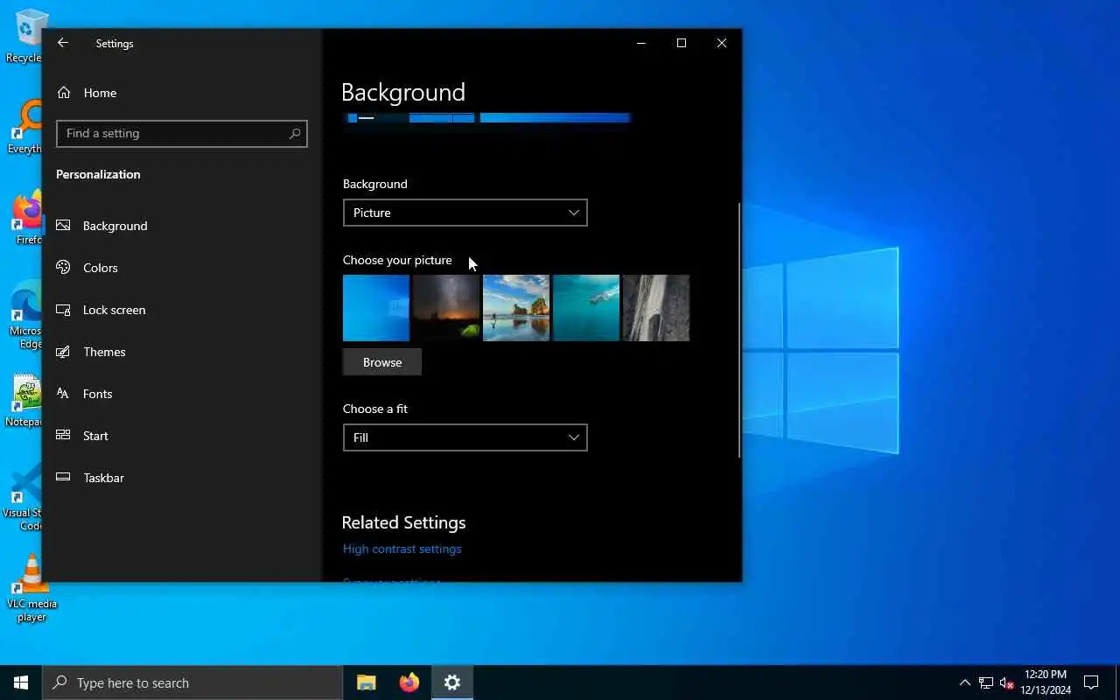The width and height of the screenshot is (1120, 700).
Task: Click the muted volume tray icon
Action: point(1006,682)
